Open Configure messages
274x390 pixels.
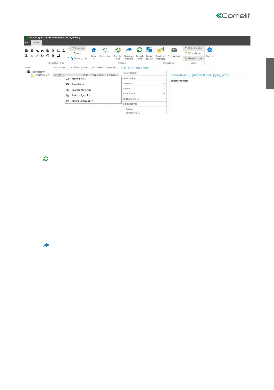click(x=160, y=53)
